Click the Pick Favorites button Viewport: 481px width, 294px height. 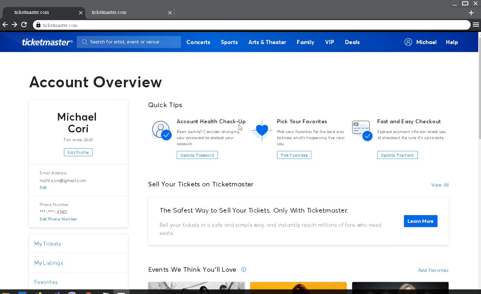point(294,155)
